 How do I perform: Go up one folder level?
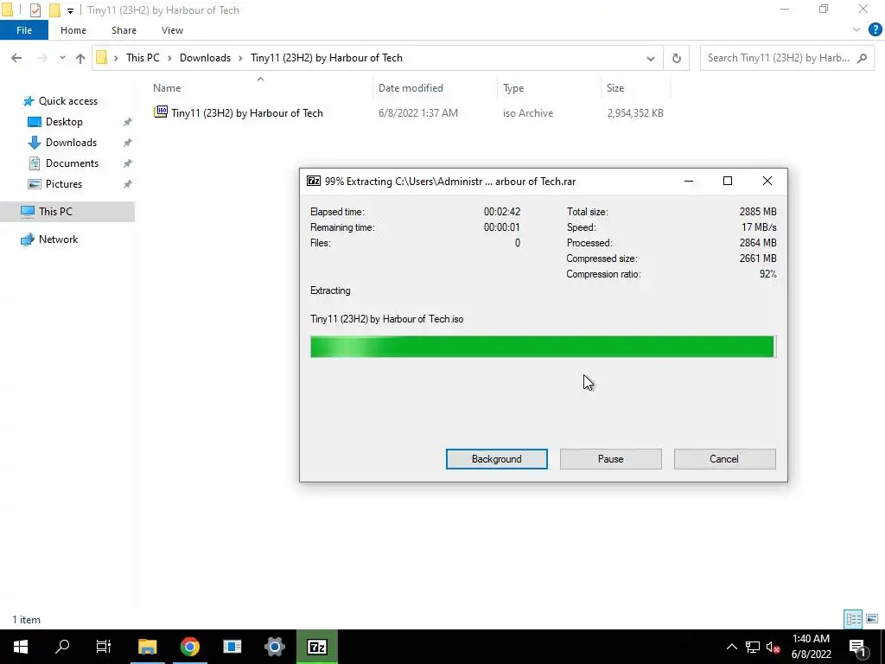80,58
